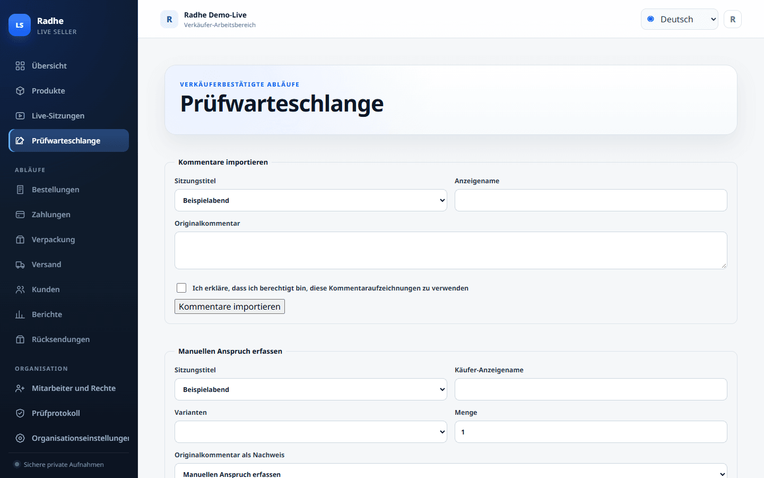Screen dimensions: 764x478
Task: Navigate to Bestellungen
Action: [x=69, y=190]
